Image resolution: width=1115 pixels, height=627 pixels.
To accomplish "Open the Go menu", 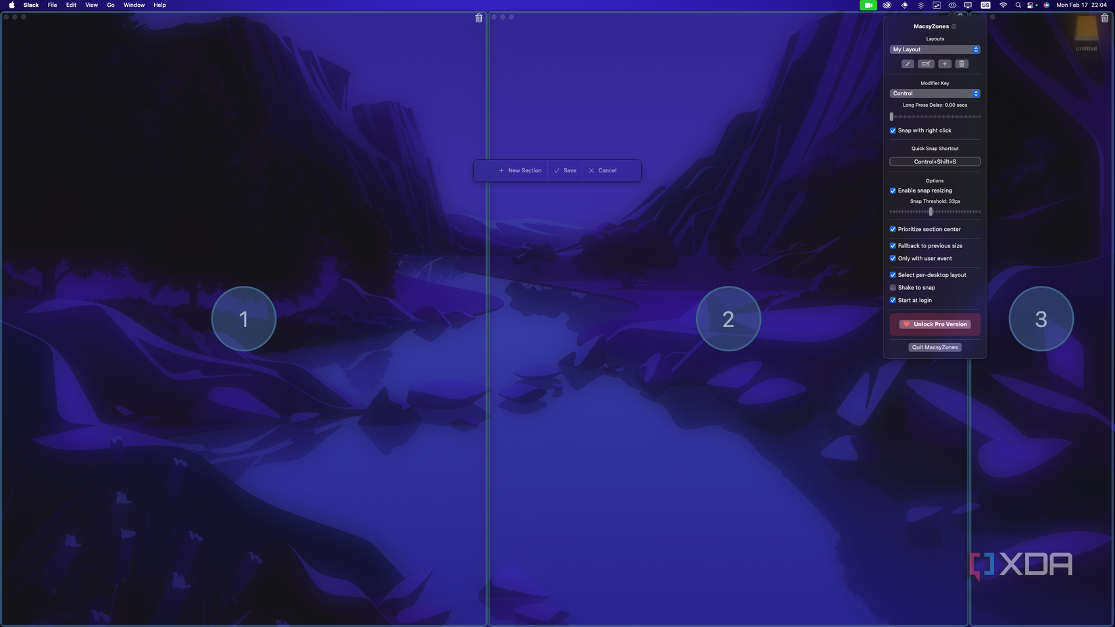I will [x=111, y=5].
